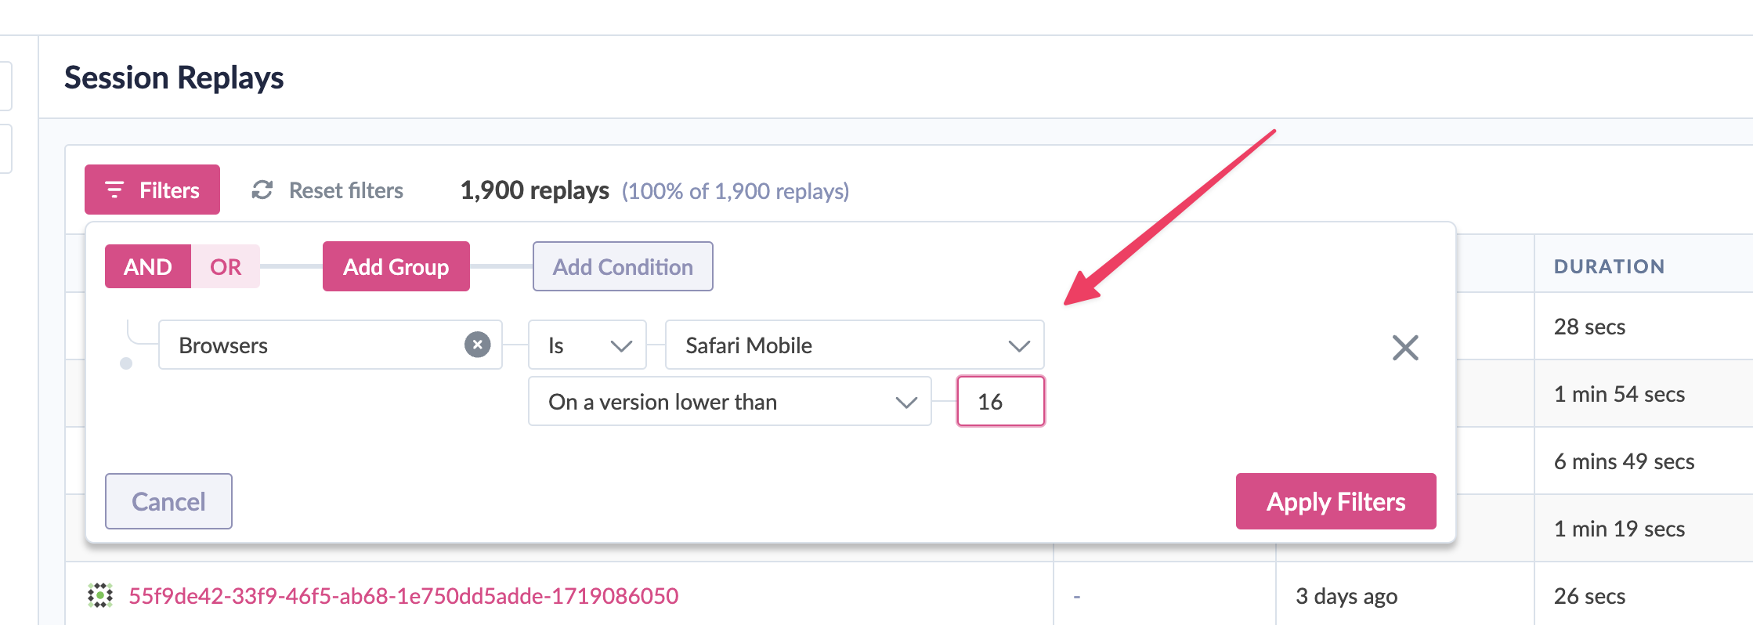This screenshot has width=1753, height=625.
Task: Click the Browsers field selector
Action: tap(330, 345)
